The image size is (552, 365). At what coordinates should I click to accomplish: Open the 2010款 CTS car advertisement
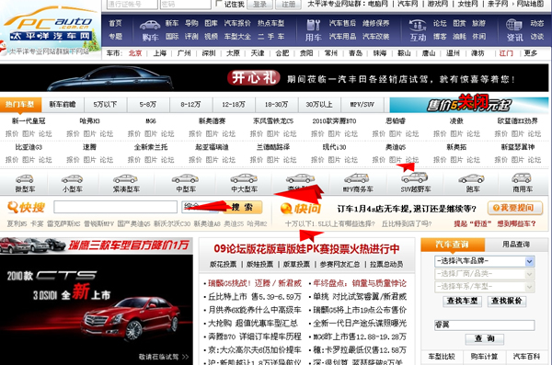point(96,310)
